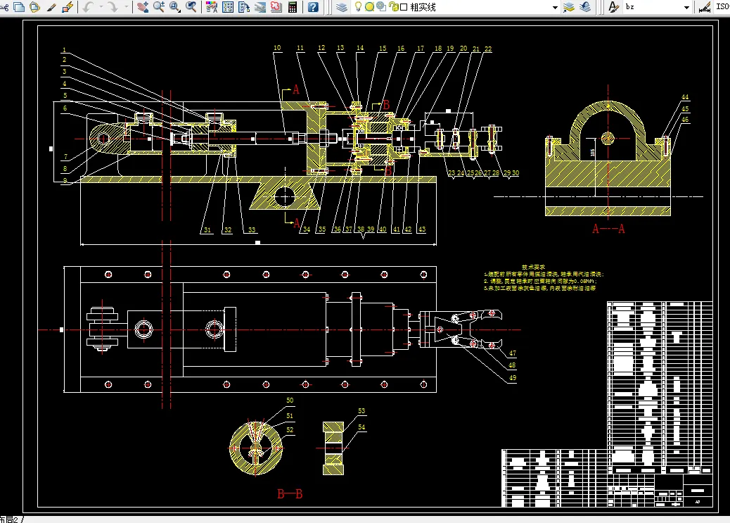Expand the Redo history dropdown arrow

point(126,7)
